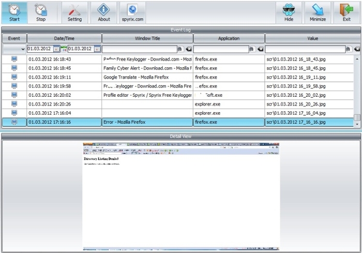Sort by the Application column header
The height and width of the screenshot is (253, 362).
click(229, 38)
